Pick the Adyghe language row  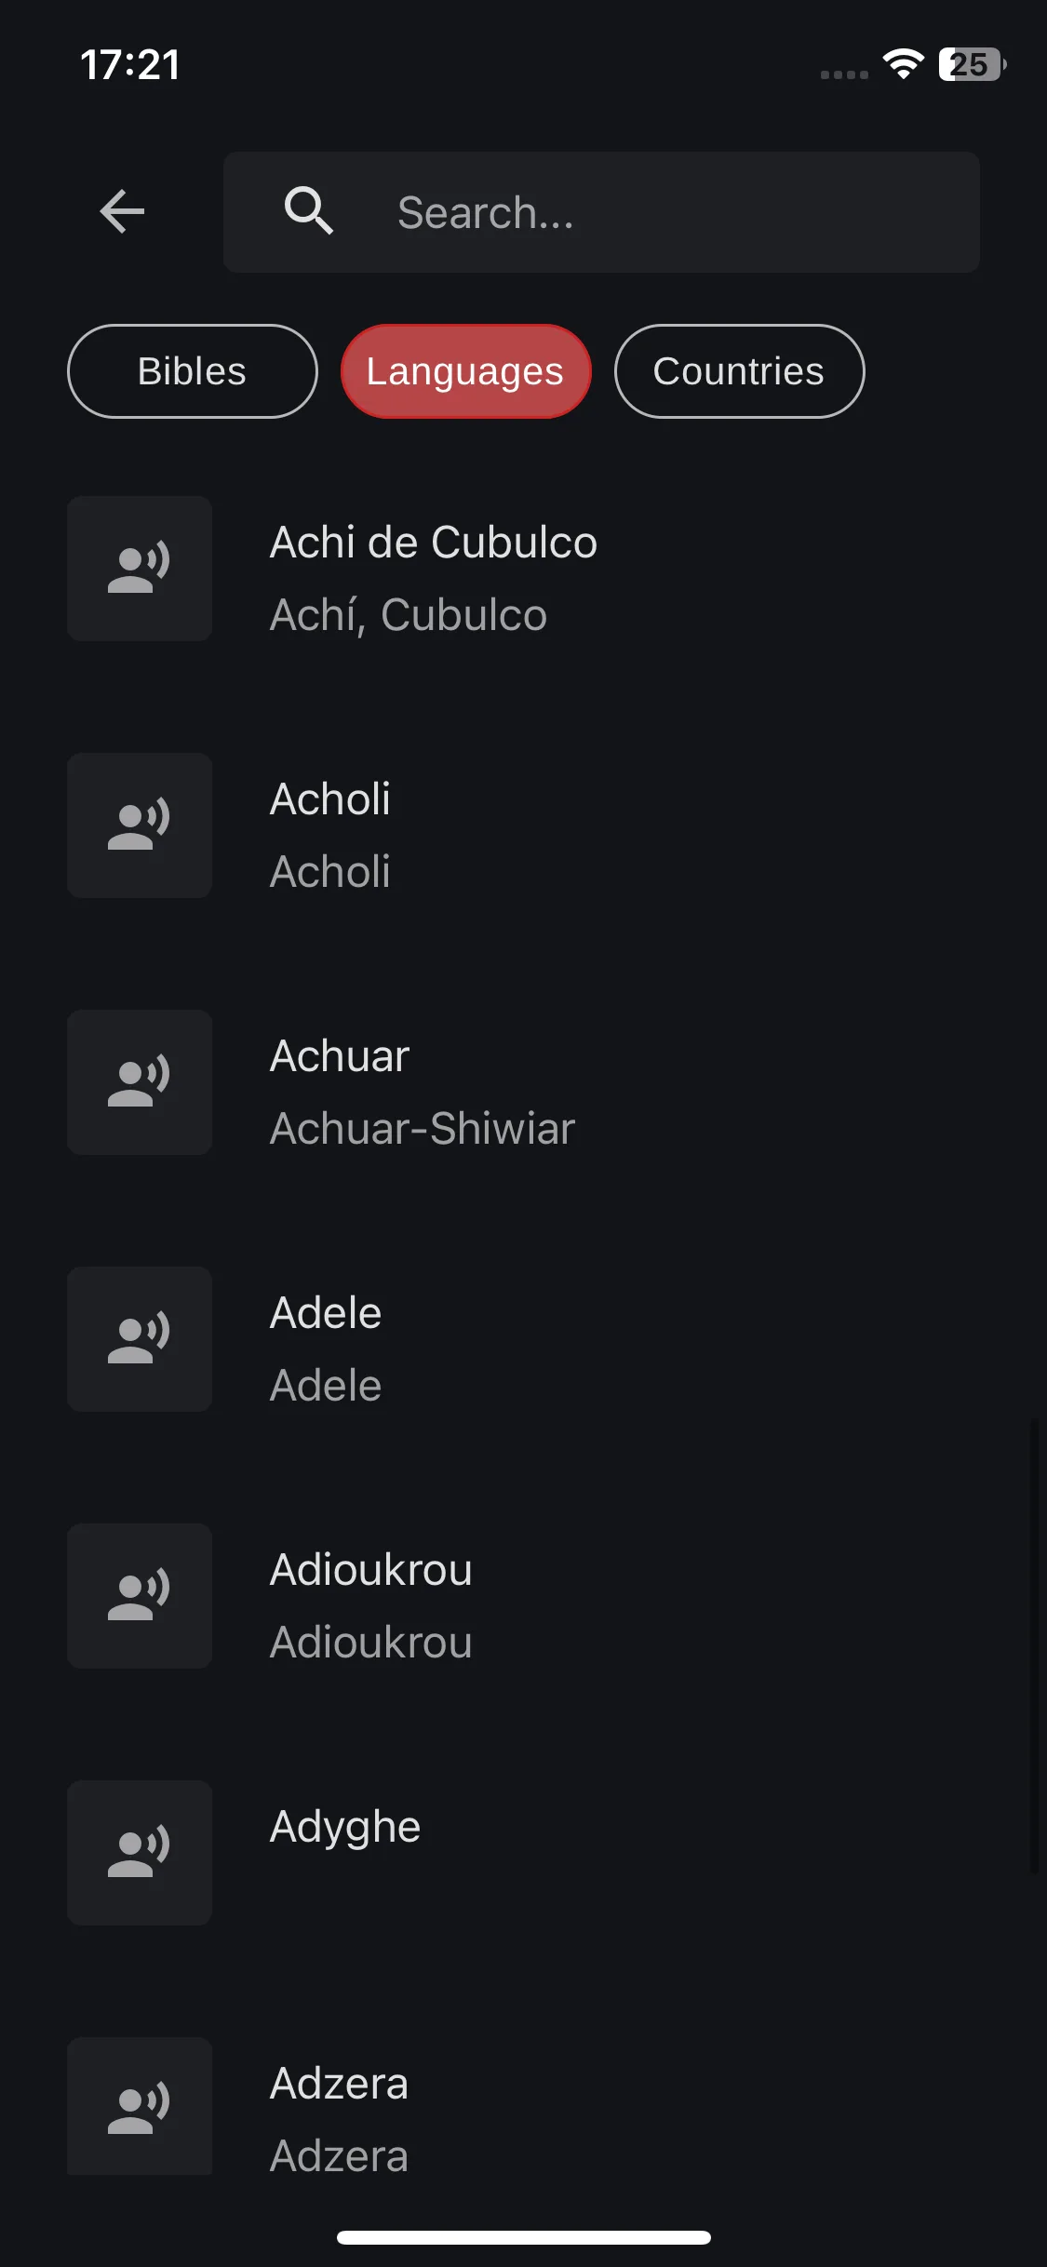tap(523, 1853)
